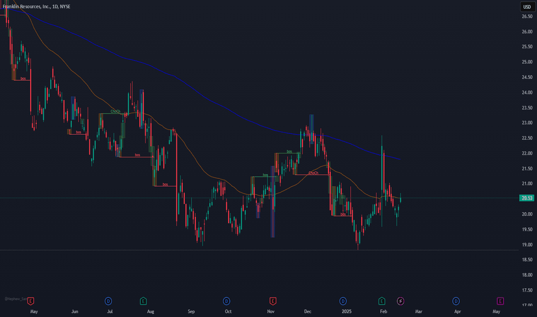537x317 pixels.
Task: Click the Sep label on time axis
Action: (x=191, y=311)
